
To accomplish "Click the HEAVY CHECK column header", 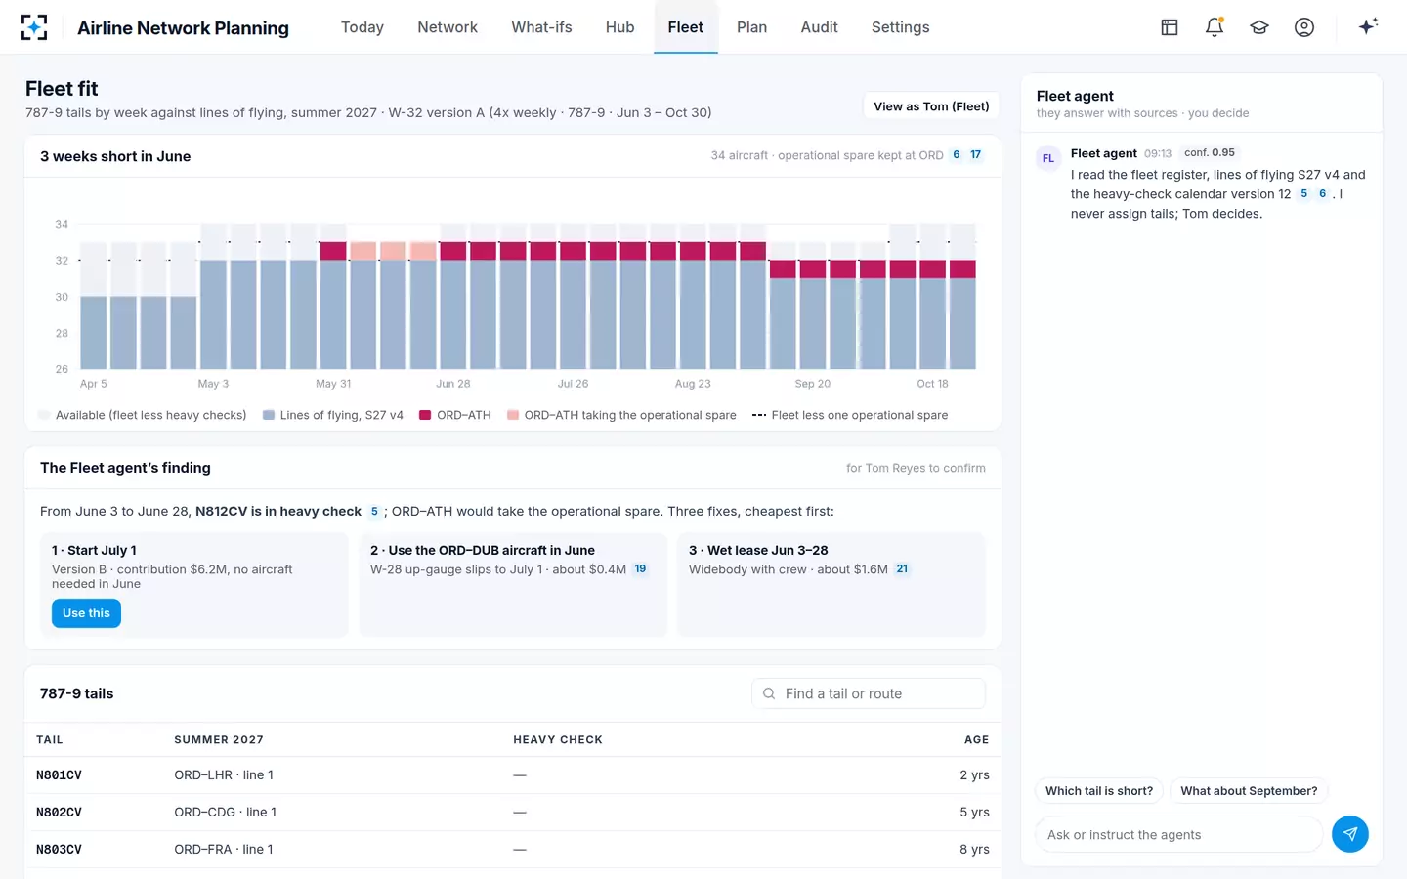I will [x=558, y=740].
